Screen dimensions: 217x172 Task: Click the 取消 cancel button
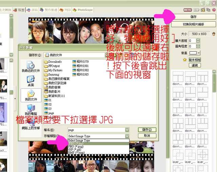[x=147, y=136]
